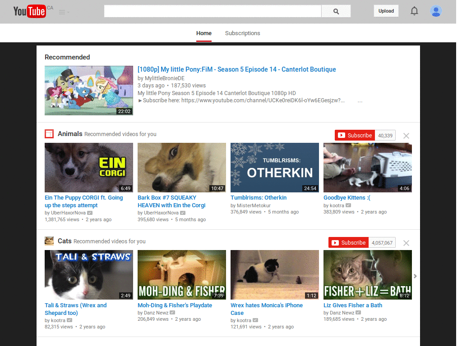
Task: Open the Ein Corgi video thumbnail
Action: [x=89, y=168]
